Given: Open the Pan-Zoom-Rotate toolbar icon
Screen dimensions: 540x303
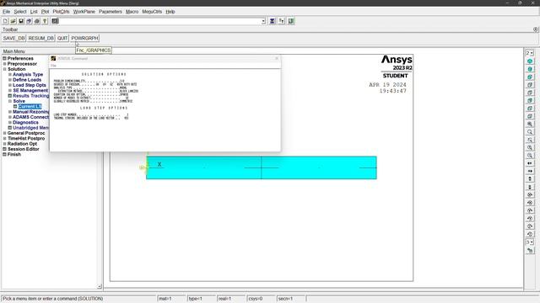Looking at the screenshot, I should click(x=29, y=21).
